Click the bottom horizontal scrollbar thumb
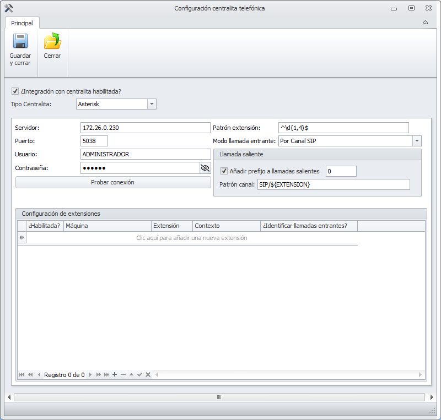 pos(219,397)
